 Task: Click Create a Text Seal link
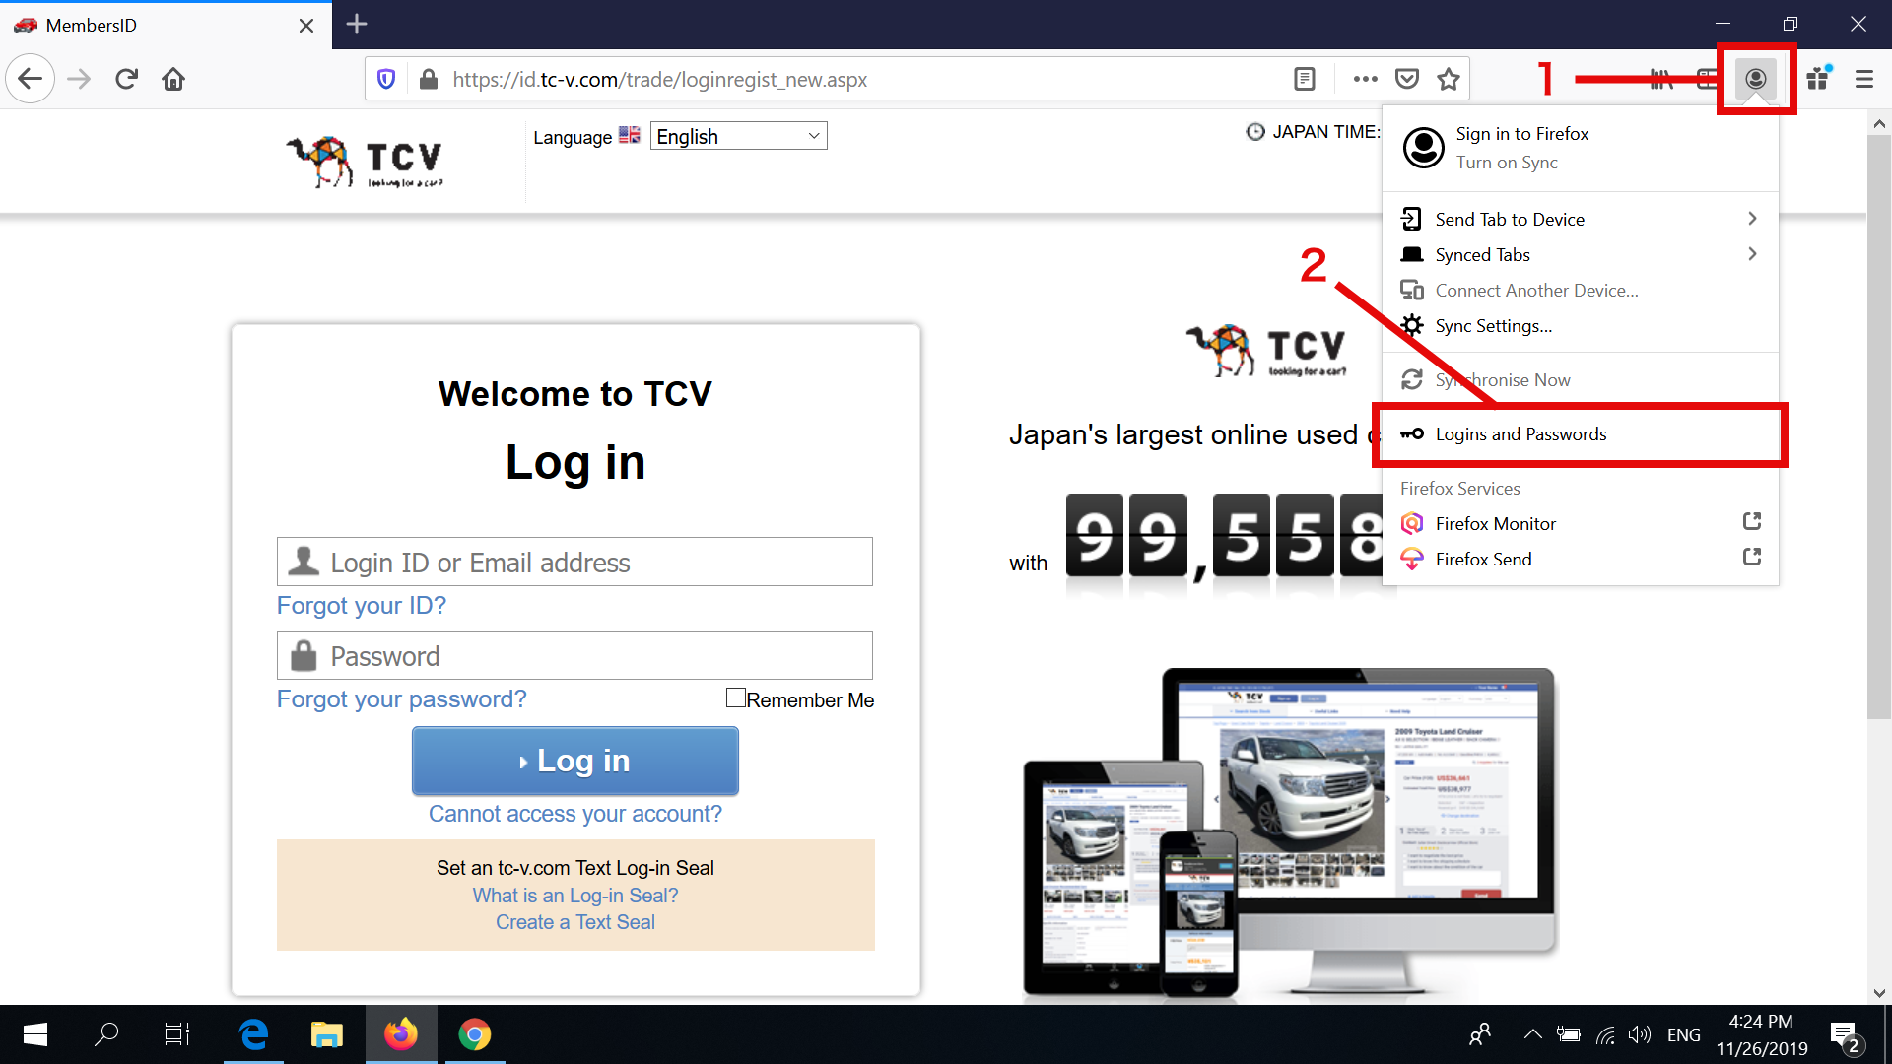click(575, 922)
